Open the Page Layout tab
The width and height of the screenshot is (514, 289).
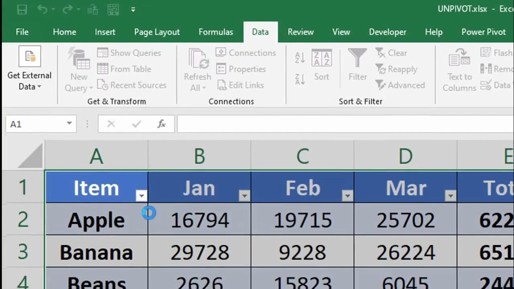(157, 32)
